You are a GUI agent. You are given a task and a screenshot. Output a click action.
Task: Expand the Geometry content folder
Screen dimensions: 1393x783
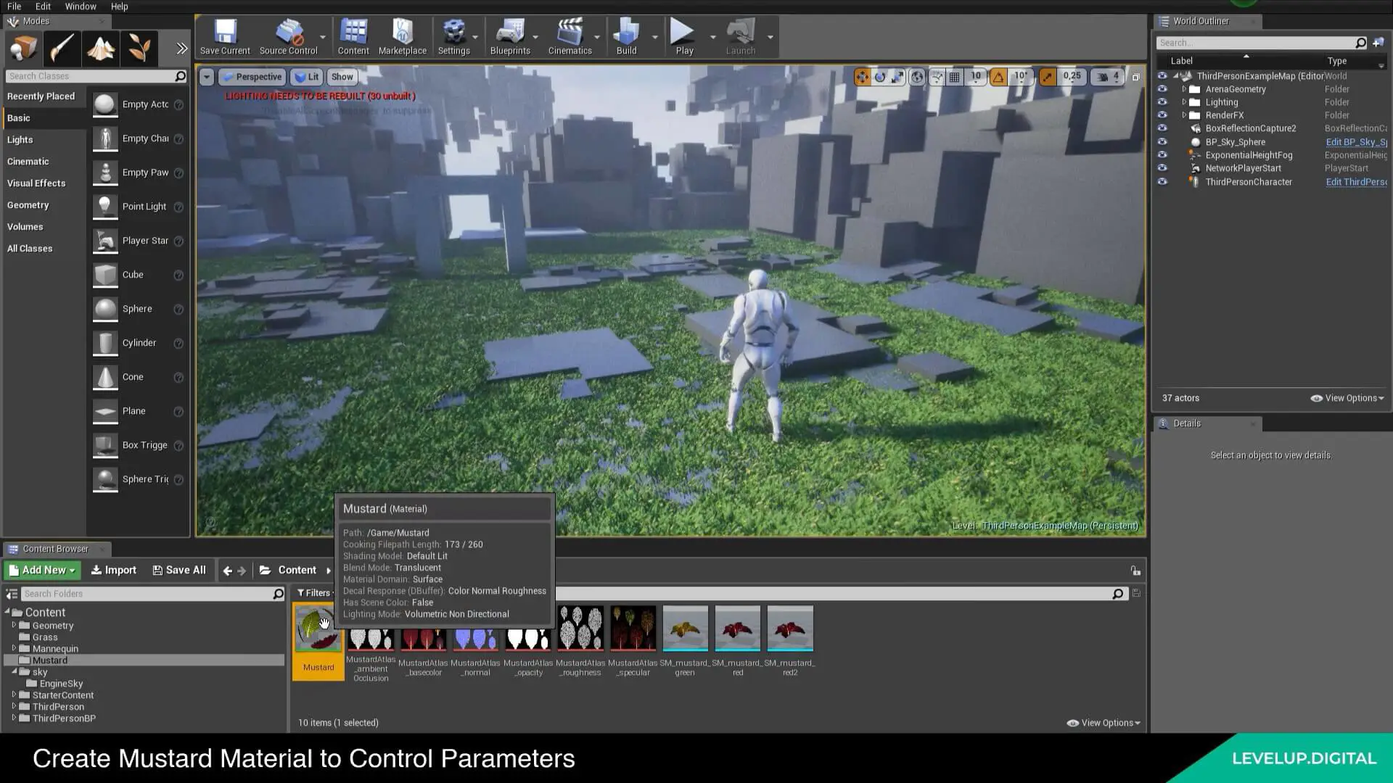click(x=13, y=625)
